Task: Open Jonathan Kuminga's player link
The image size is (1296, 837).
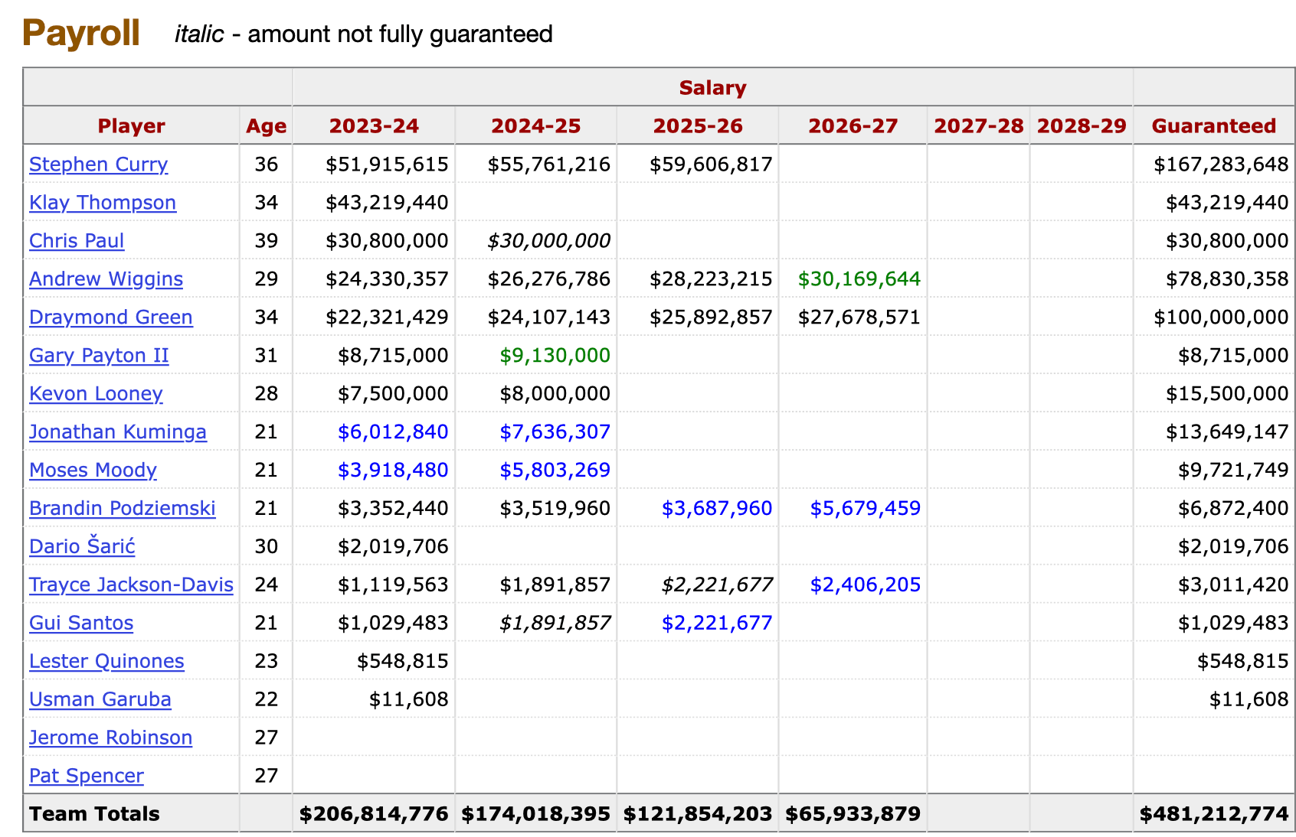Action: click(x=118, y=432)
